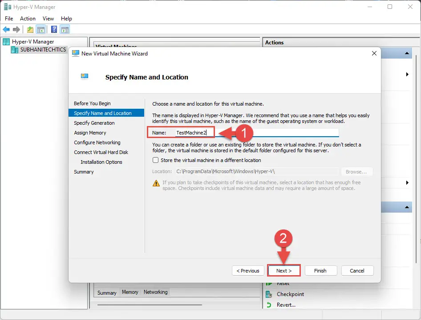Go back with the < Previous button

248,271
